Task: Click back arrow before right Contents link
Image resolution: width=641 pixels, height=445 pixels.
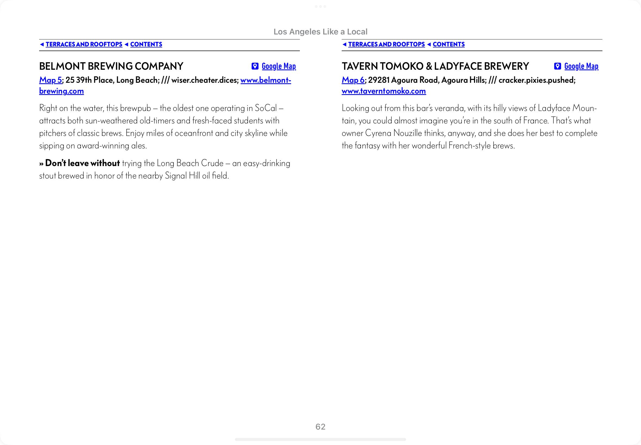Action: pyautogui.click(x=429, y=44)
